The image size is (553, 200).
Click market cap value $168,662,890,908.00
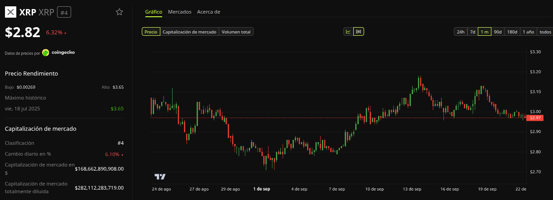point(99,169)
